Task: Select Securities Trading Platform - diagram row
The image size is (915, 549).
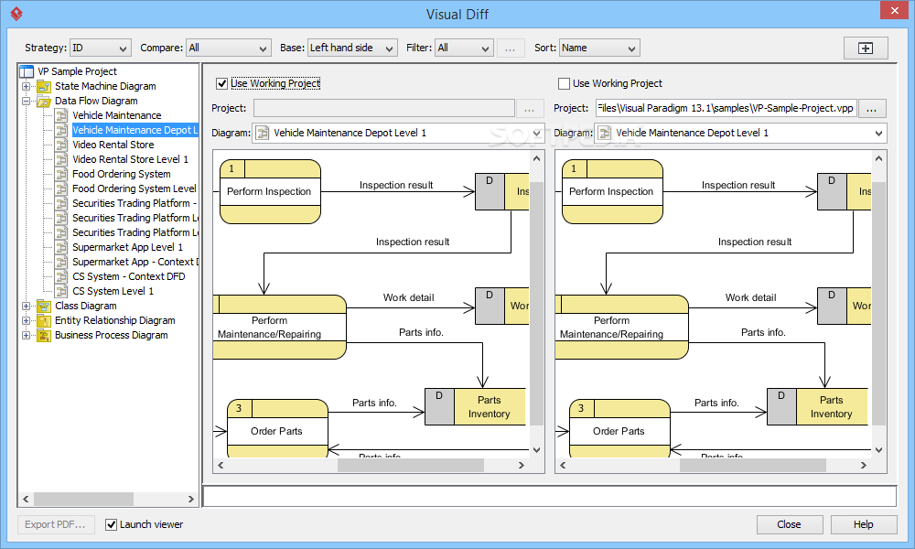Action: pyautogui.click(x=135, y=203)
